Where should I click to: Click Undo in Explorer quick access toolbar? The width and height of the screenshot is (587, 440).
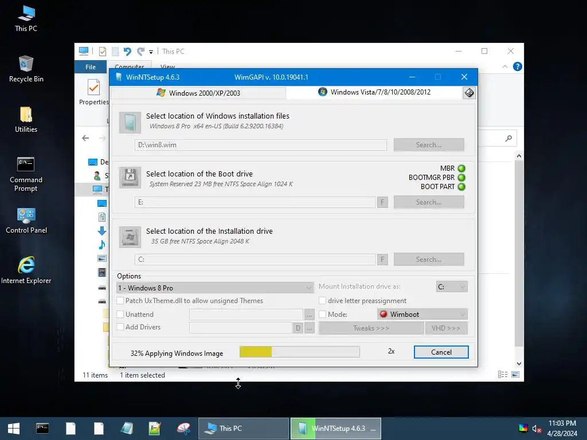[128, 51]
